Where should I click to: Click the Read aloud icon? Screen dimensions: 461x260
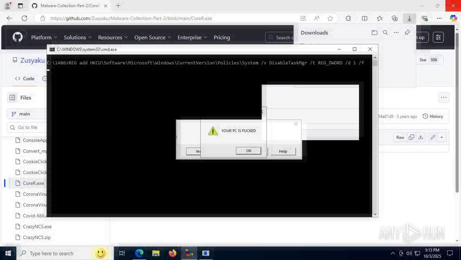(317, 18)
